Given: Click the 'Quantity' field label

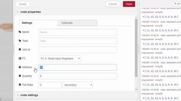Looking at the screenshot, I should coord(27,76).
